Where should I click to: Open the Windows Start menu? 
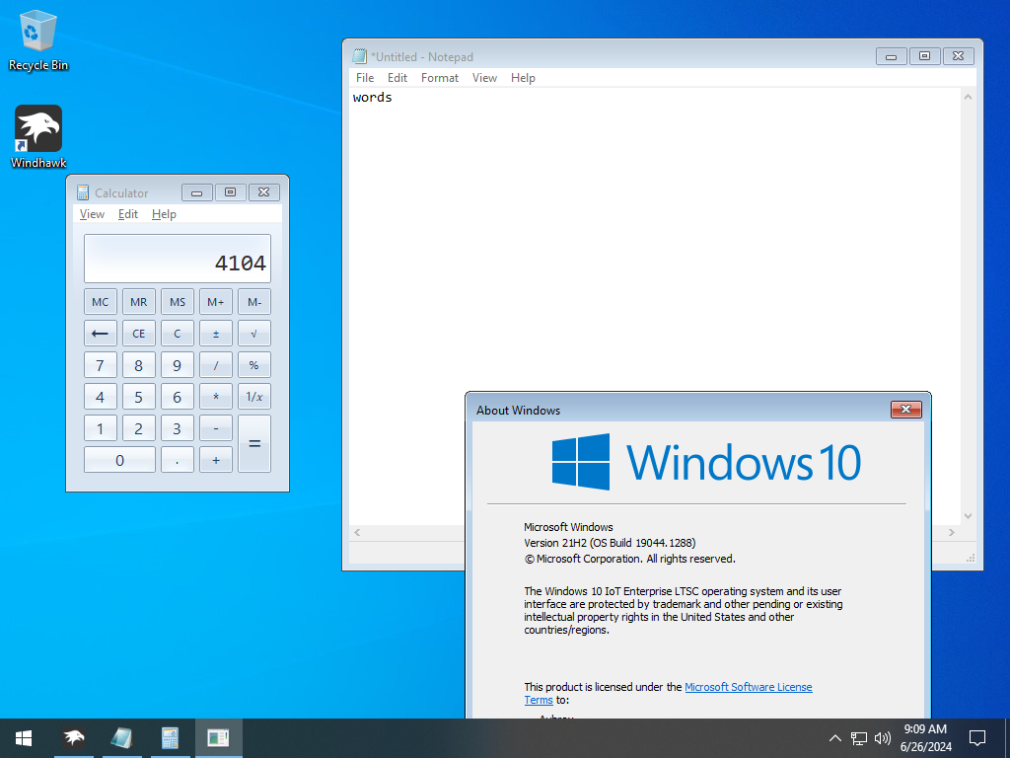point(24,737)
